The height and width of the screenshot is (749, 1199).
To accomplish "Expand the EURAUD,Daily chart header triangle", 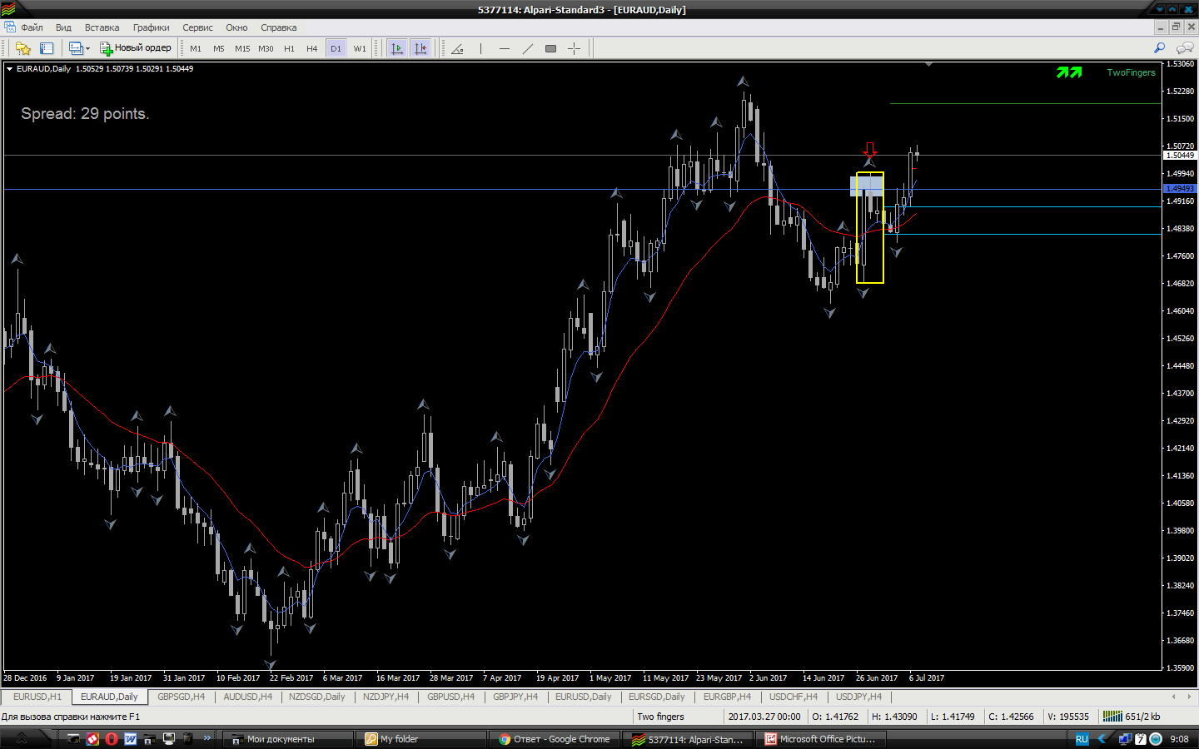I will (x=9, y=69).
